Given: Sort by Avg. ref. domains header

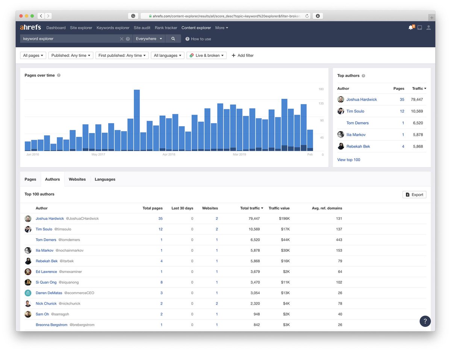Looking at the screenshot, I should (327, 208).
